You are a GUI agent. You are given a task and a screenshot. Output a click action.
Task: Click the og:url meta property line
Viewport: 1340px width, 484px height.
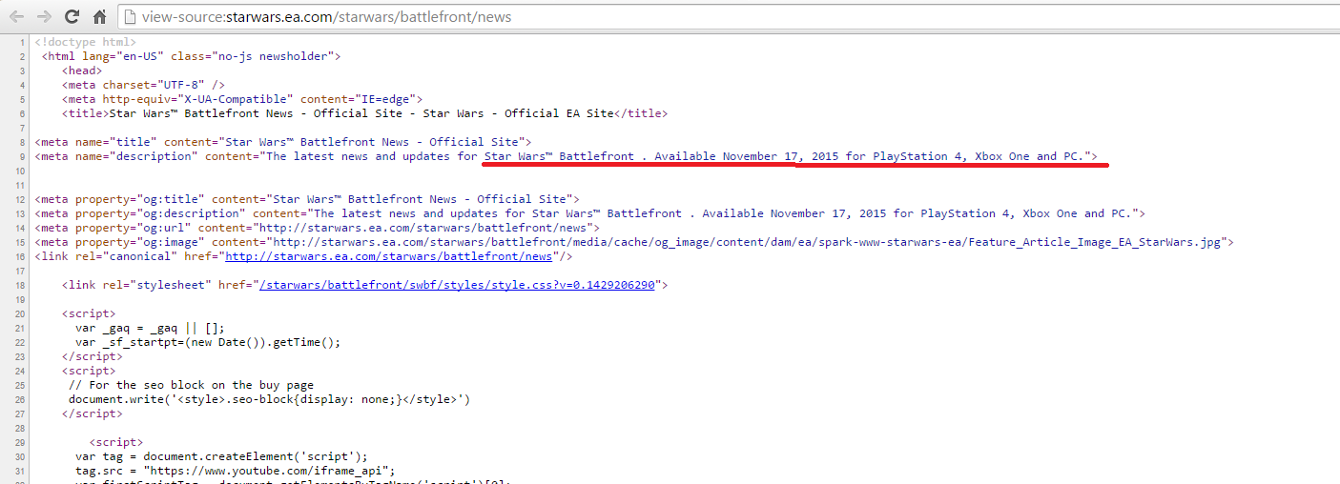pyautogui.click(x=318, y=228)
